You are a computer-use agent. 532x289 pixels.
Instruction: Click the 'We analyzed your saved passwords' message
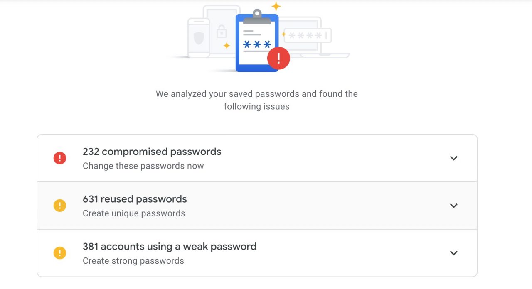(257, 100)
